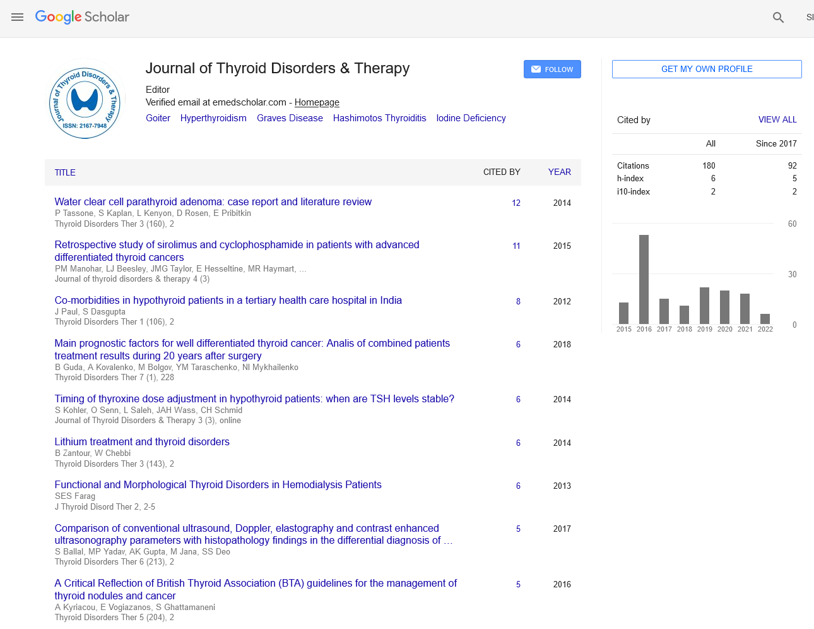
Task: Open Critical Reflection of BTA guidelines article
Action: pyautogui.click(x=256, y=589)
